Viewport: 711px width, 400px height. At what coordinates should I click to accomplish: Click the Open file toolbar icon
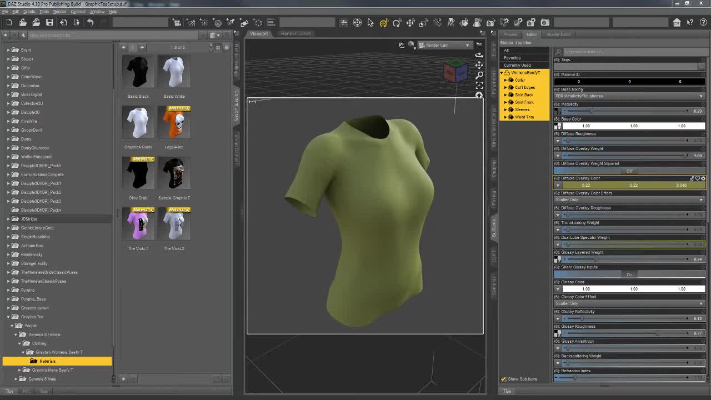click(x=23, y=22)
